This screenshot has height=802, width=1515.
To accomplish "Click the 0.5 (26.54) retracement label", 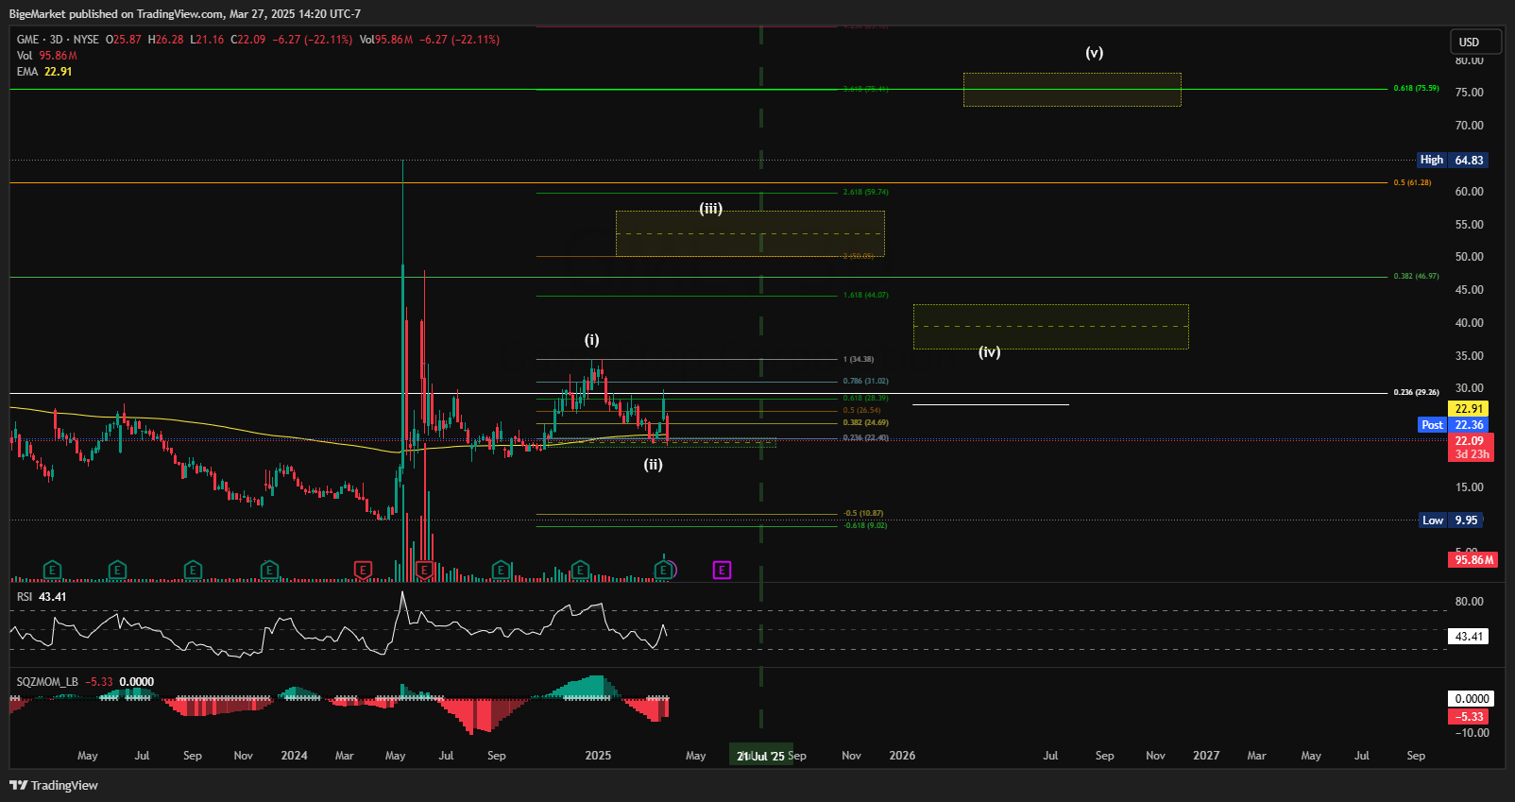I will [x=861, y=410].
